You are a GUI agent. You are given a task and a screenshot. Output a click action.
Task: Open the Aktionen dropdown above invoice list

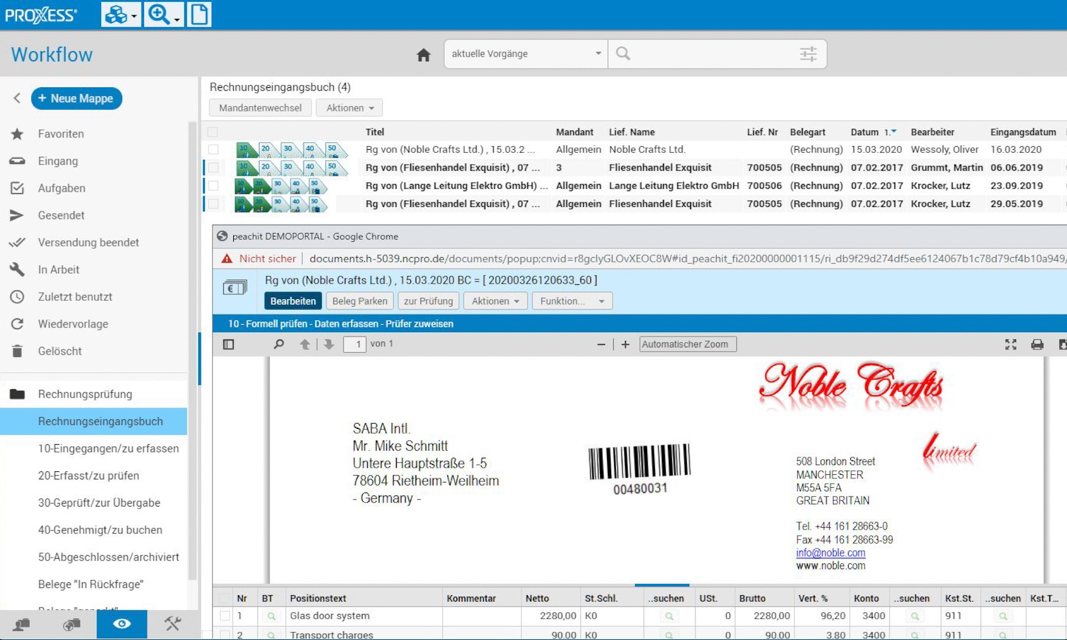350,108
